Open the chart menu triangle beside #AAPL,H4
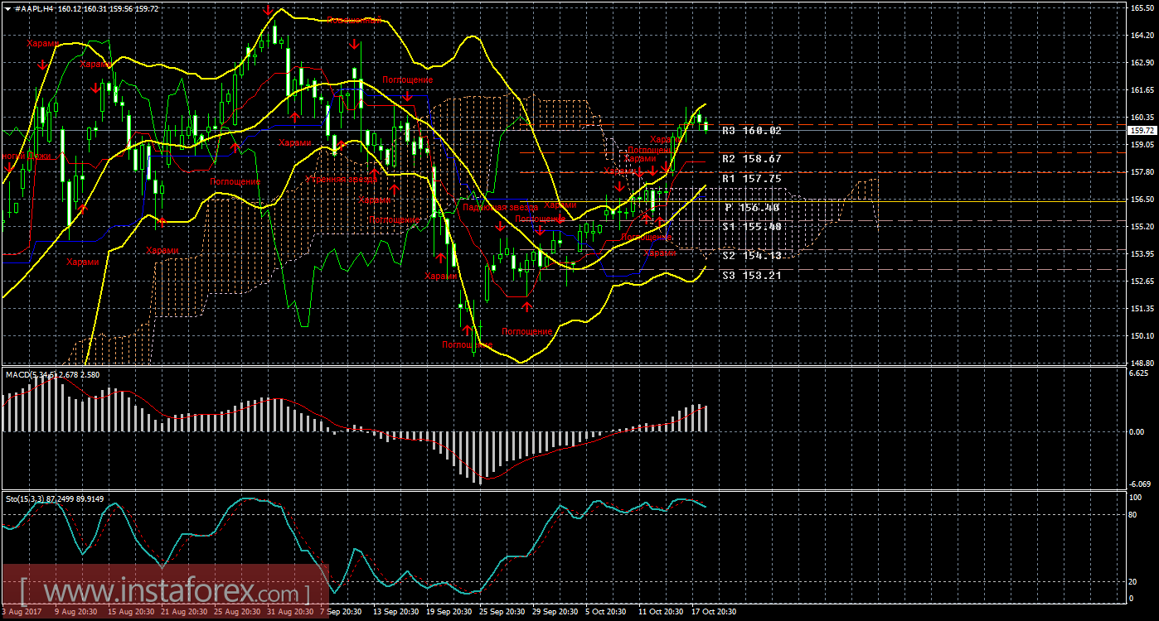Viewport: 1159px width, 621px height. coord(7,8)
